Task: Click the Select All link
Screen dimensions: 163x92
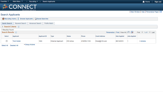Action: click(5, 45)
